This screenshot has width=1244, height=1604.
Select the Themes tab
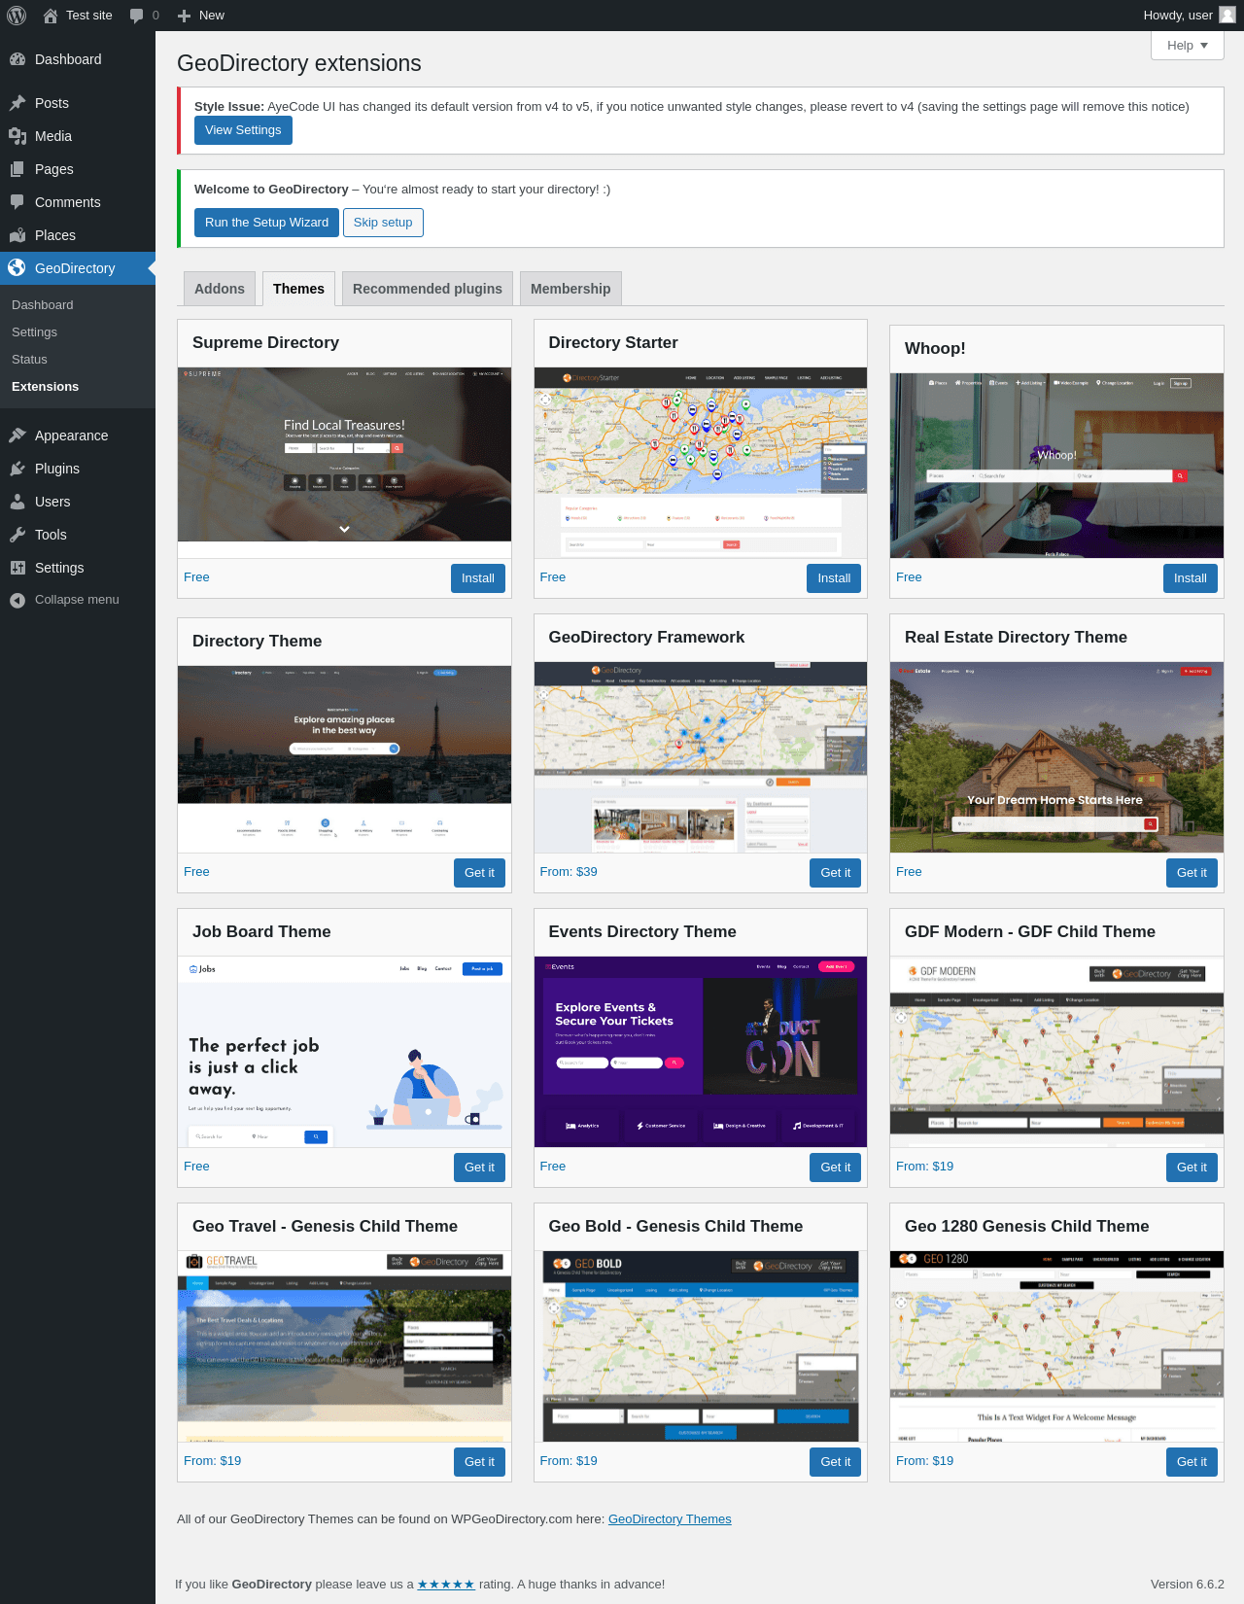coord(298,289)
